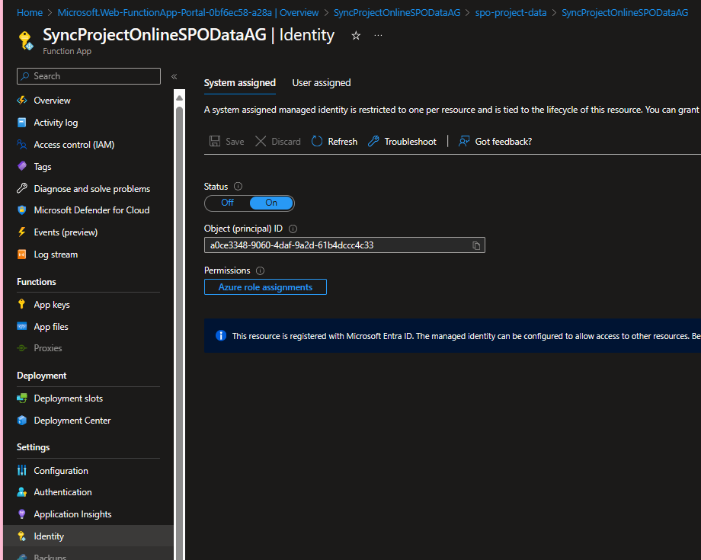The width and height of the screenshot is (701, 560).
Task: Switch to the User assigned tab
Action: 322,82
